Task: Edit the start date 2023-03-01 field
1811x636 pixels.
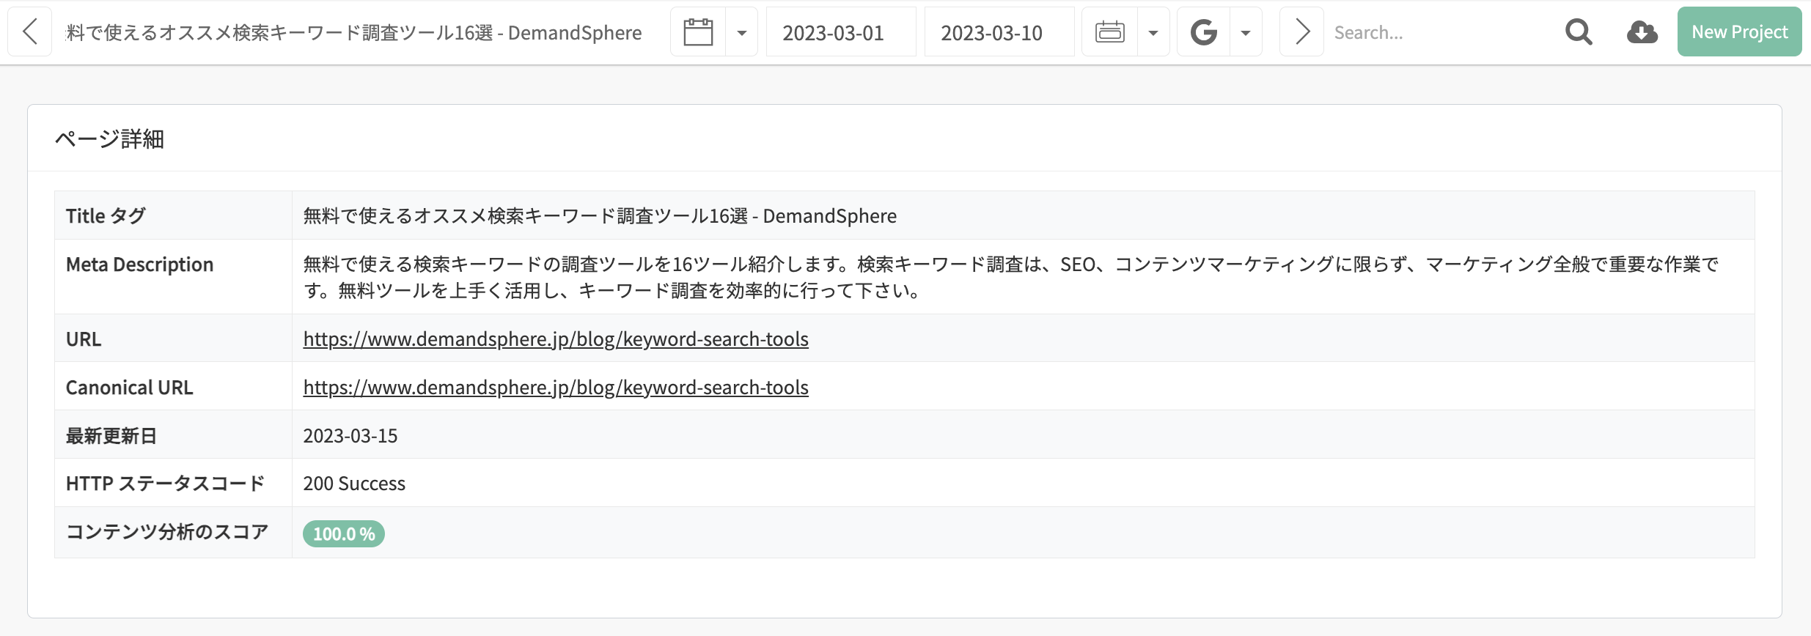Action: coord(841,32)
